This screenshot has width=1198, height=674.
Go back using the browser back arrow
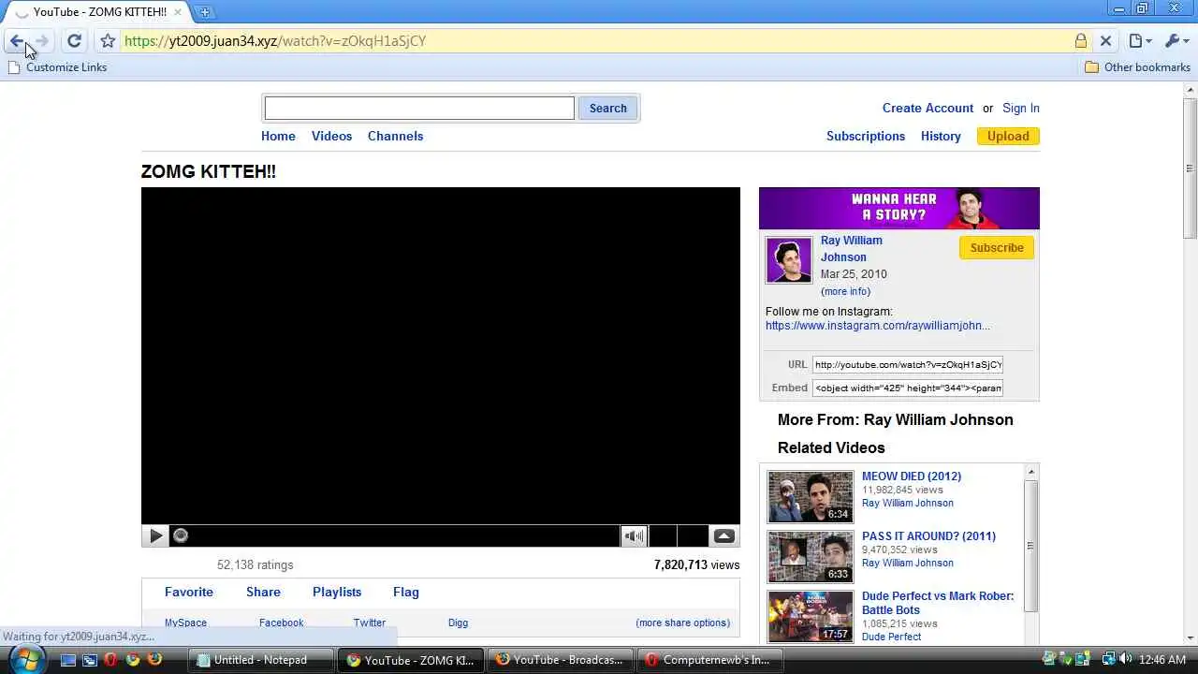[x=16, y=41]
